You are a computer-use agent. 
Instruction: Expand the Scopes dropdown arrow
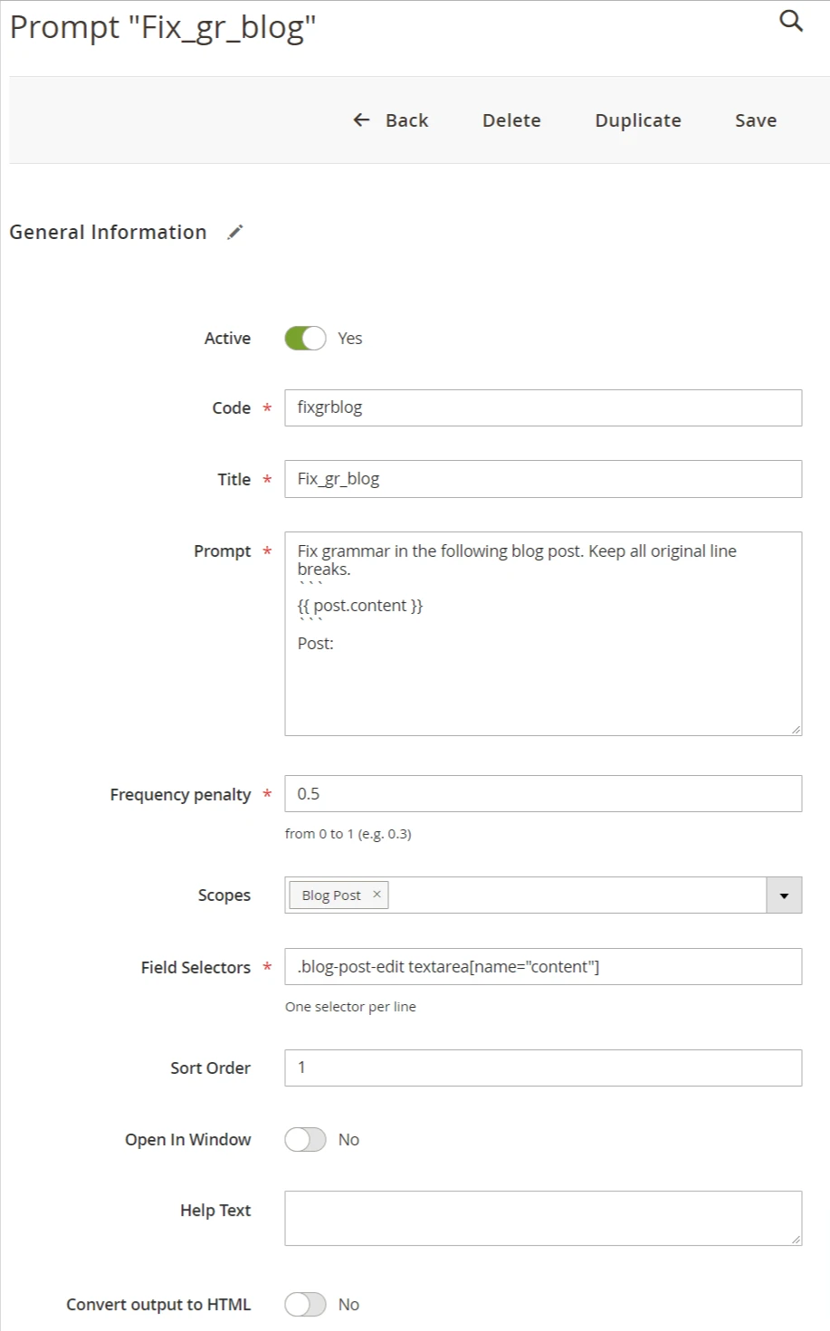tap(784, 895)
